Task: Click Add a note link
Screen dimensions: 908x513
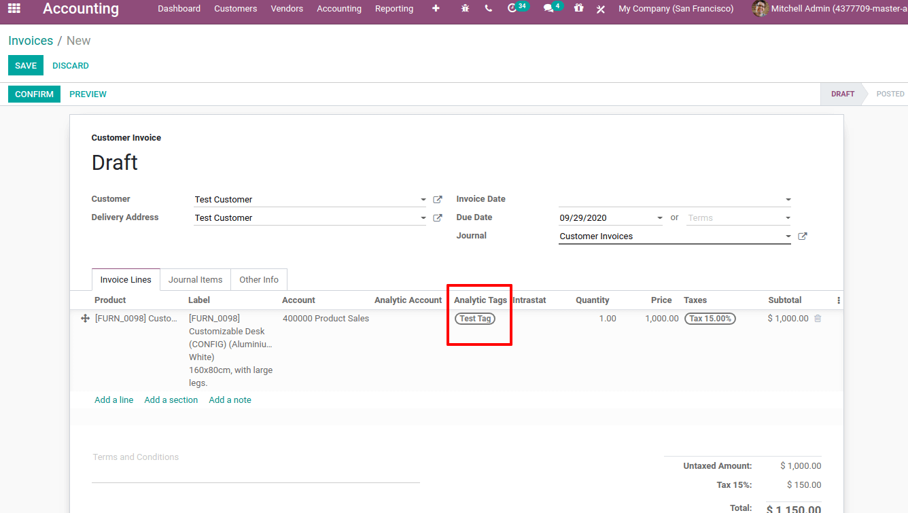Action: pos(230,400)
